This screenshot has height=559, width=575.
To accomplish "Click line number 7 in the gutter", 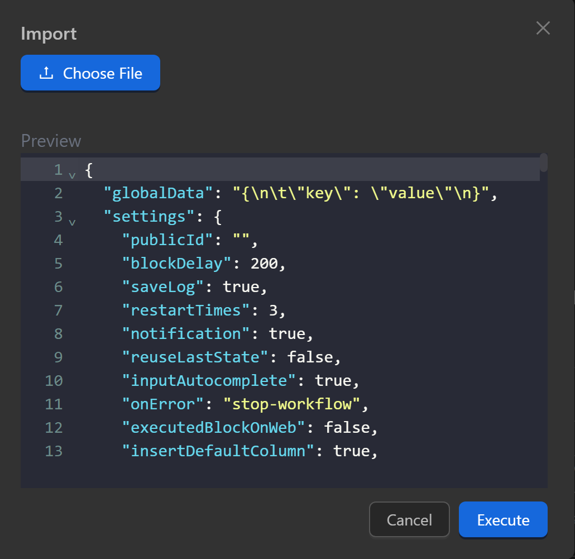I will point(58,310).
